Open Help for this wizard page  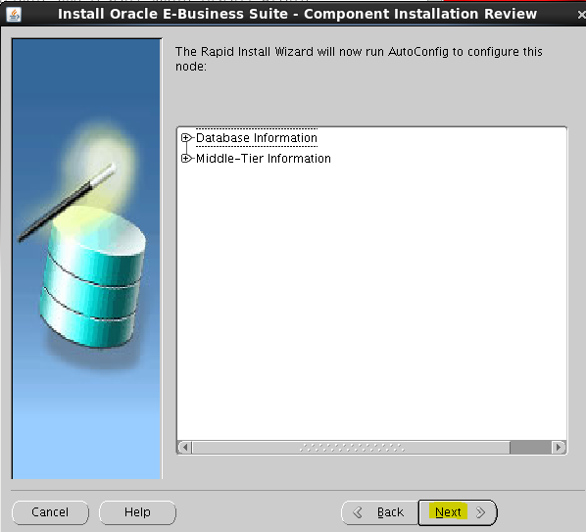click(x=137, y=512)
